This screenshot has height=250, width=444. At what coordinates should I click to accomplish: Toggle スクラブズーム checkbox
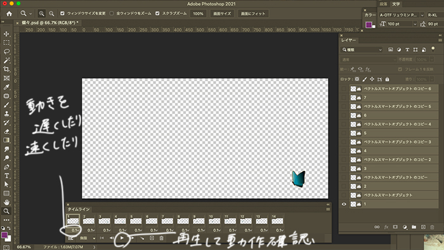coord(157,13)
